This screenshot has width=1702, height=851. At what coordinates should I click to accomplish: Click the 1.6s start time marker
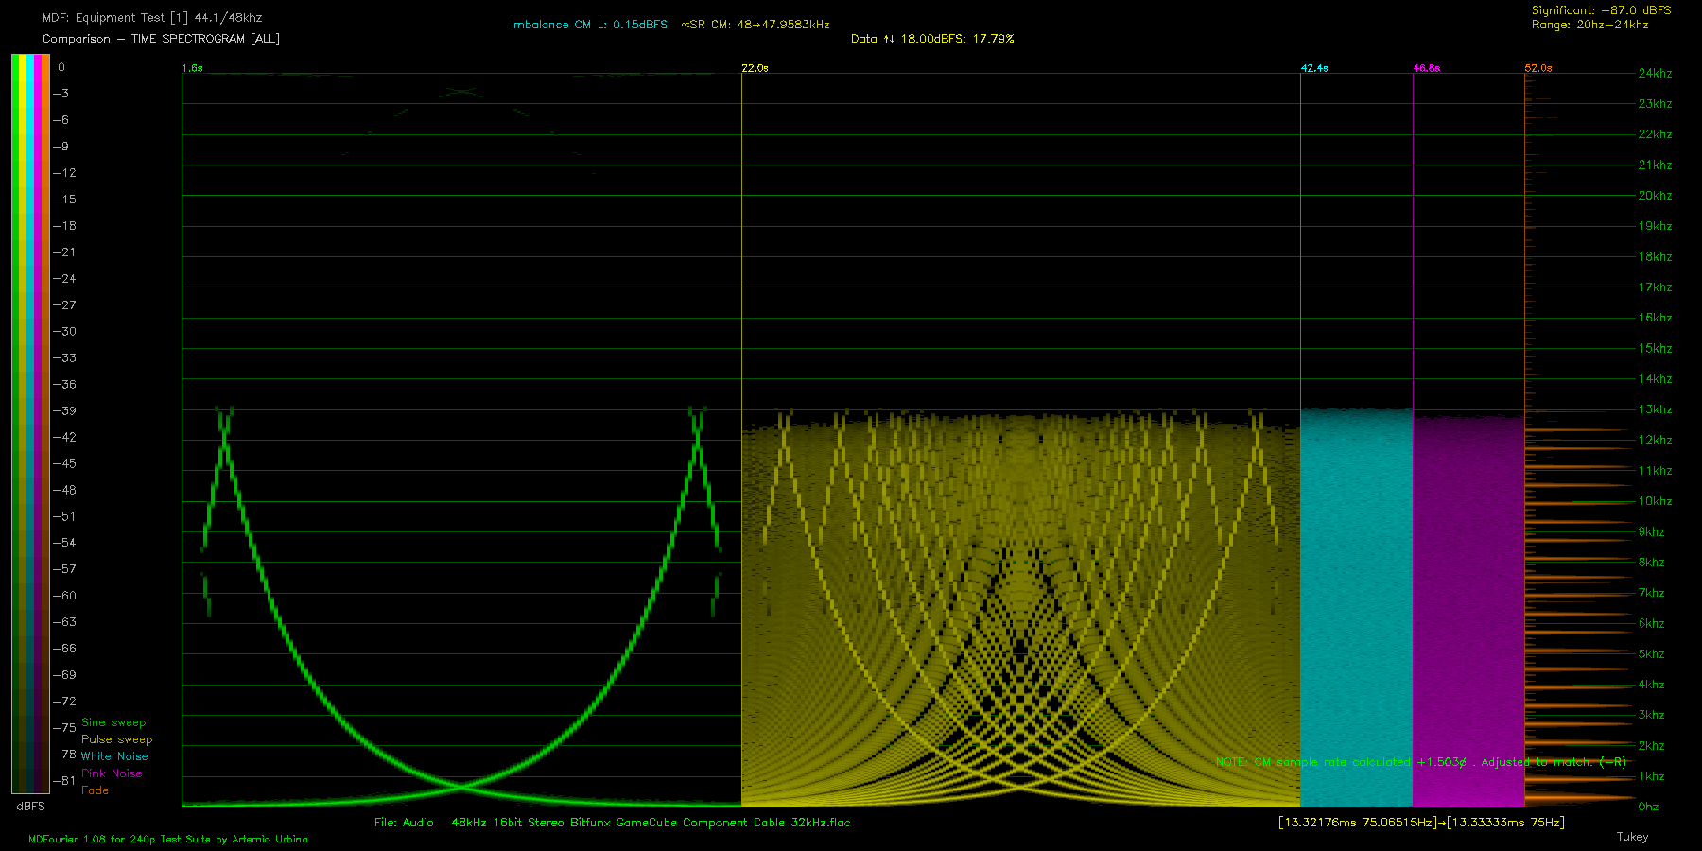192,68
